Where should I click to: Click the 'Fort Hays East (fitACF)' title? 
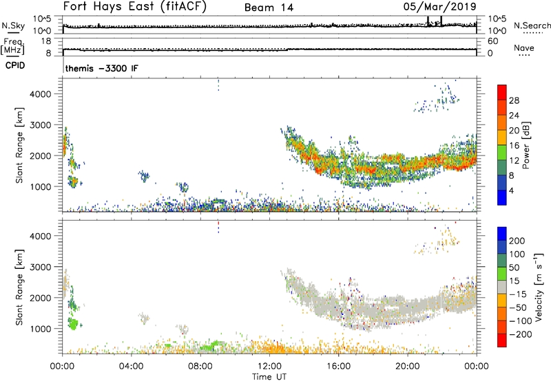pos(134,6)
